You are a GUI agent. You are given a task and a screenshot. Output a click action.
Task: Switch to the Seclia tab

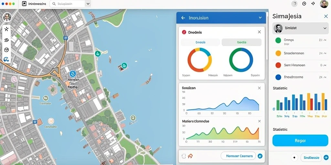pyautogui.click(x=241, y=42)
